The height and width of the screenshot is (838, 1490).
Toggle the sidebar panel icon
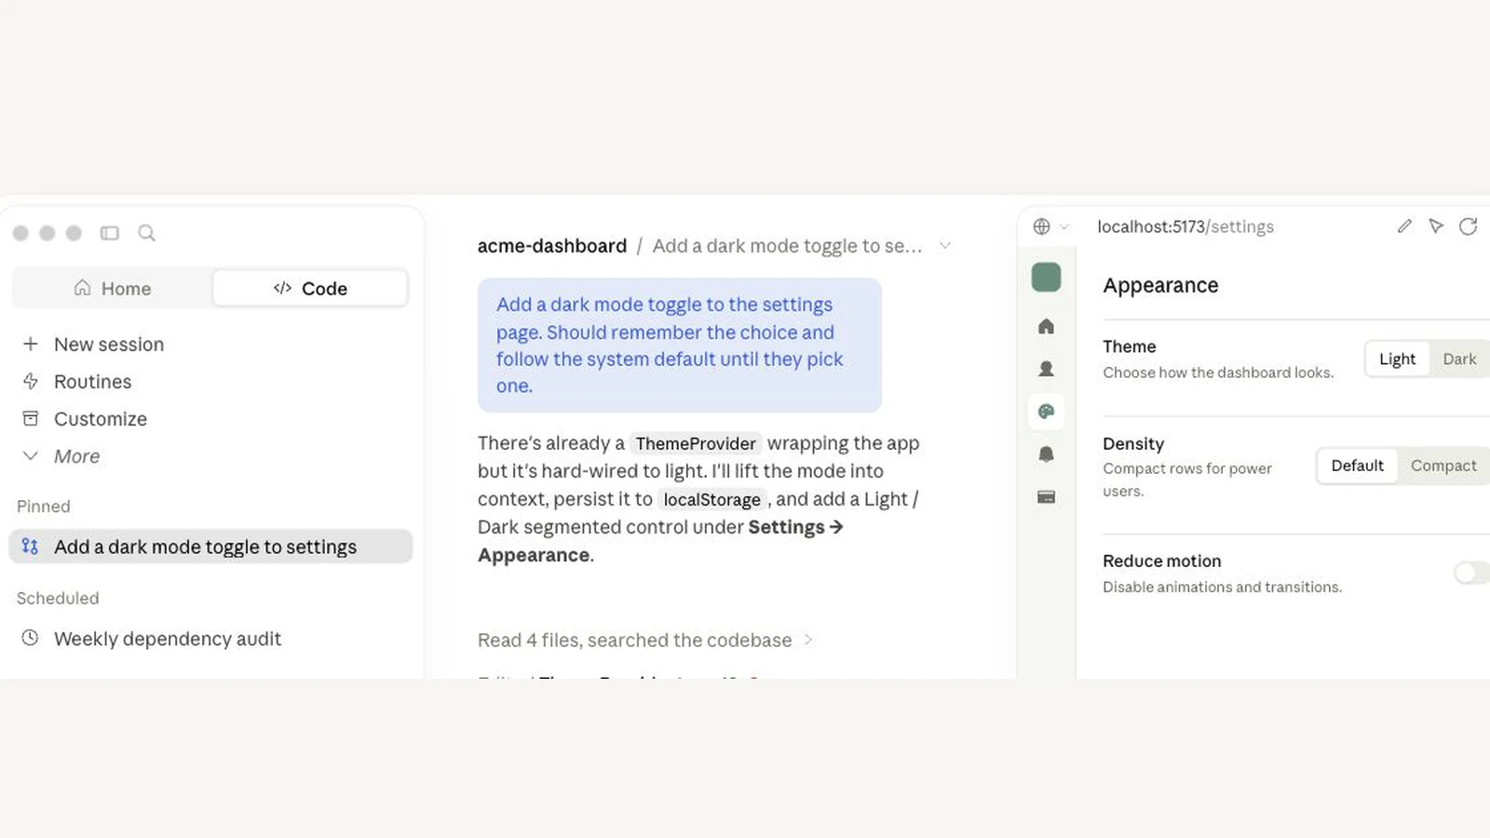(110, 233)
